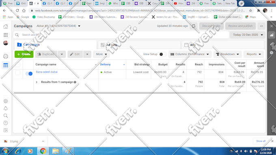Go back to the previous page

pos(4,11)
